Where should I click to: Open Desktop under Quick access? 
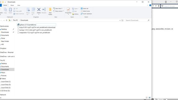[4, 29]
